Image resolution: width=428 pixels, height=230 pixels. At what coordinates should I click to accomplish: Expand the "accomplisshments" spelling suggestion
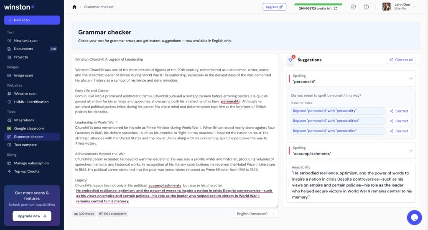click(x=410, y=151)
